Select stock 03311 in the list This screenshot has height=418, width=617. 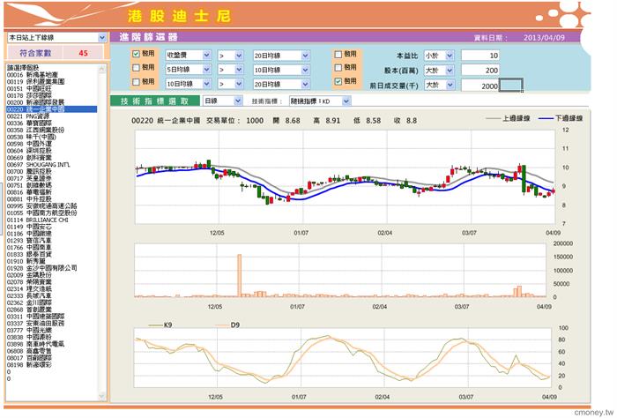(51, 316)
